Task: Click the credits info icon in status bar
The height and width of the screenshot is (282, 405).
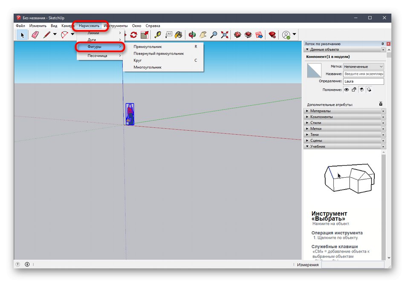Action: [x=27, y=264]
